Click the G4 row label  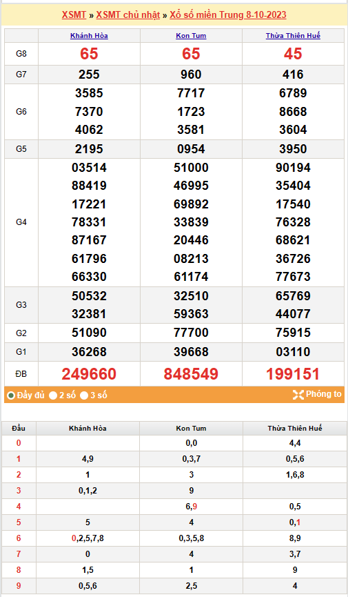[x=21, y=222]
